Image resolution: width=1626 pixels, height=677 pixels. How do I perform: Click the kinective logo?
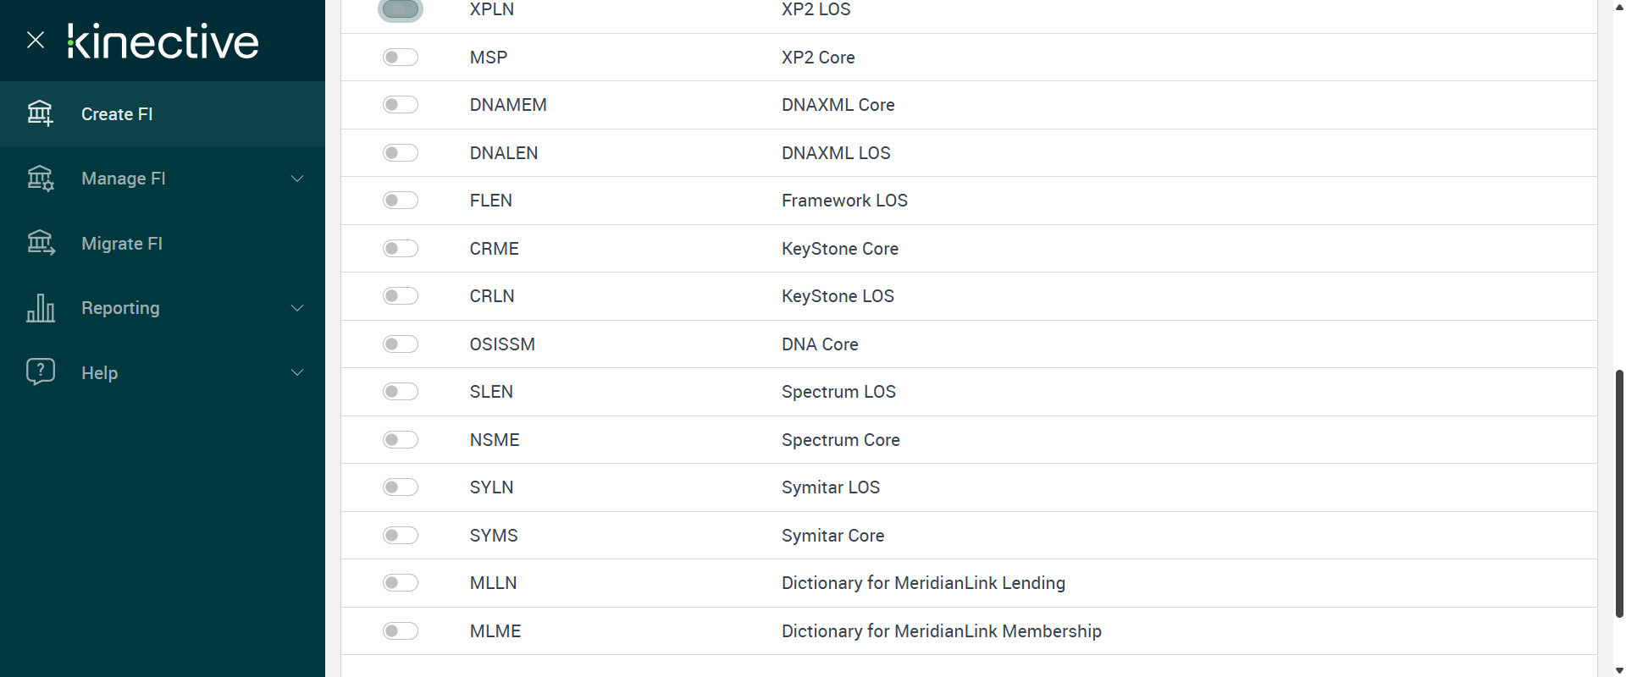pos(163,41)
